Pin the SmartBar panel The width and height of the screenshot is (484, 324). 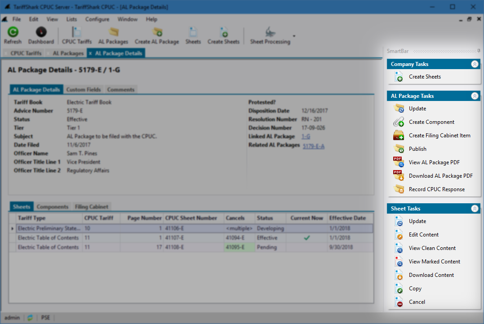pyautogui.click(x=479, y=51)
